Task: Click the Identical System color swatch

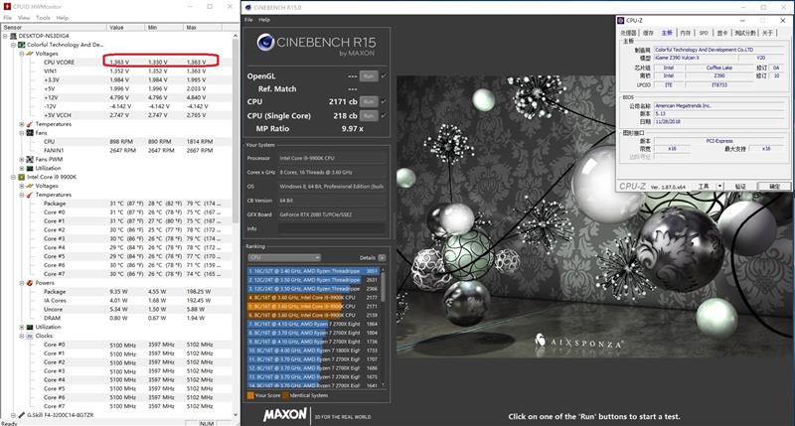Action: 285,395
